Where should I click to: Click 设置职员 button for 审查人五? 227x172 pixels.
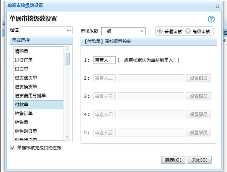pos(198,133)
